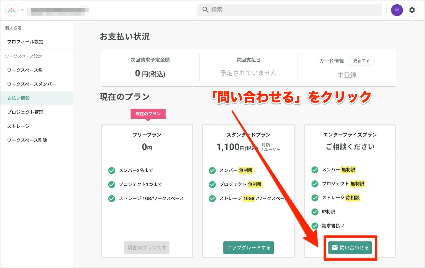
Task: Open ストレージ settings page
Action: tap(18, 126)
